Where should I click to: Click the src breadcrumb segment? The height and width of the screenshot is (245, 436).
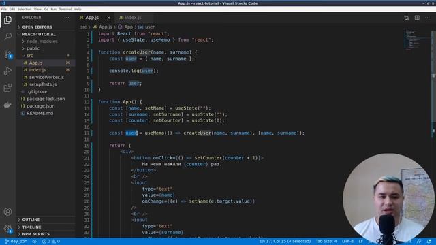click(83, 27)
